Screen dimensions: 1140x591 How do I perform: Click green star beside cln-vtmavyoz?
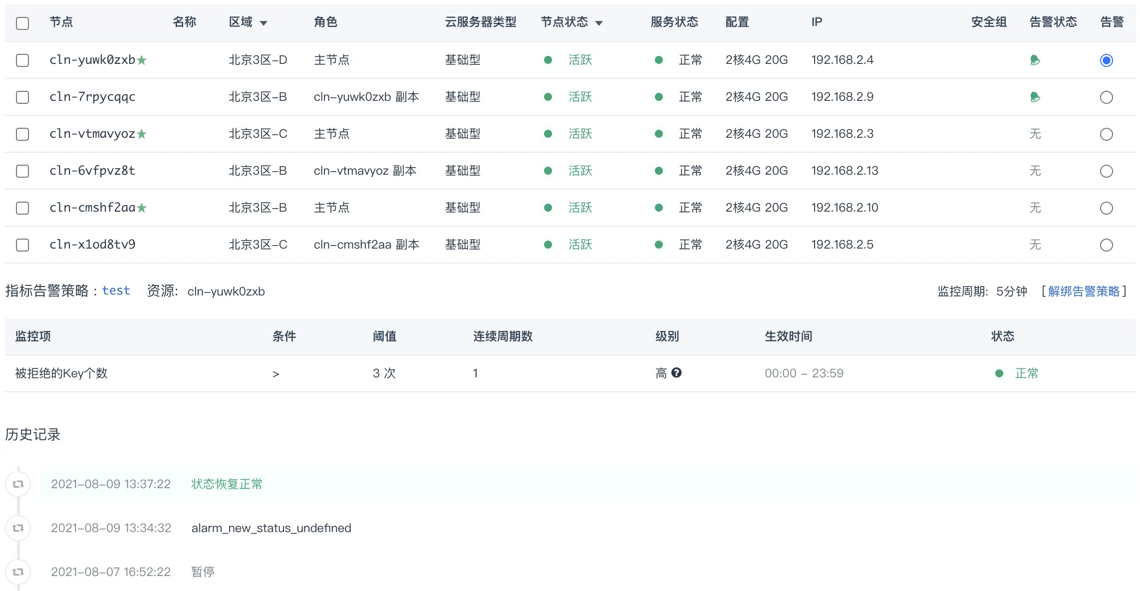pyautogui.click(x=142, y=134)
